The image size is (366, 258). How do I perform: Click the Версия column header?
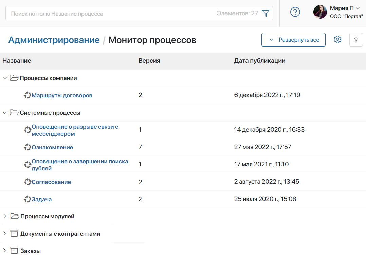click(x=149, y=61)
